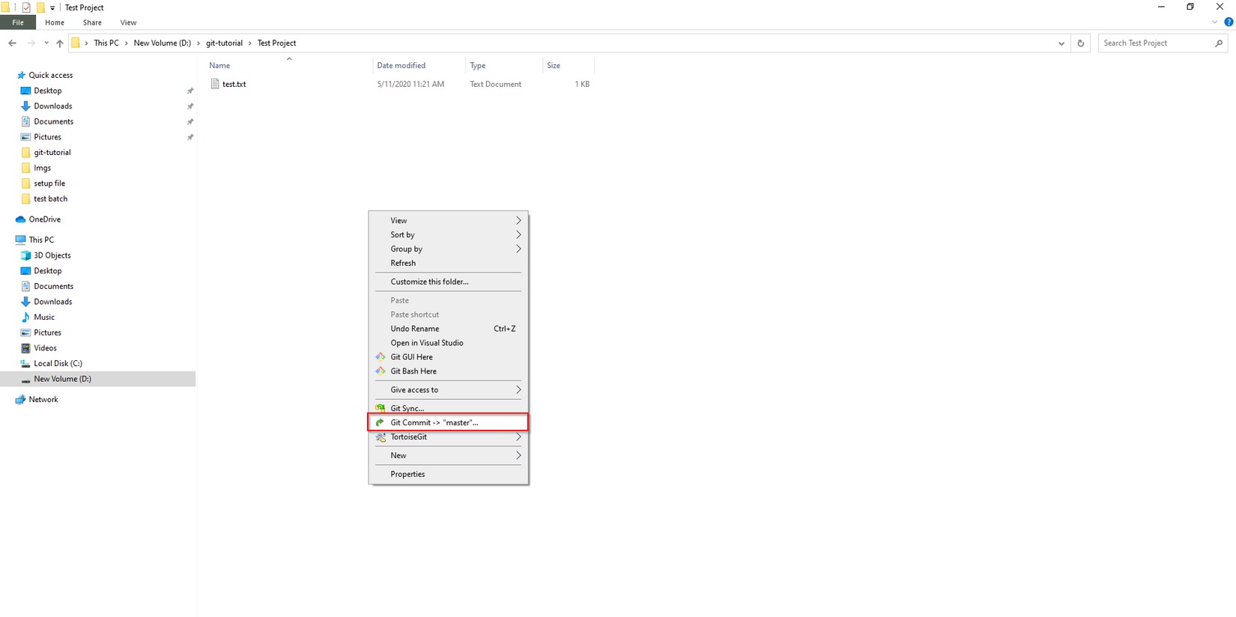Choose Customize this folder... option
Screen dimensions: 1236x617
(x=448, y=282)
